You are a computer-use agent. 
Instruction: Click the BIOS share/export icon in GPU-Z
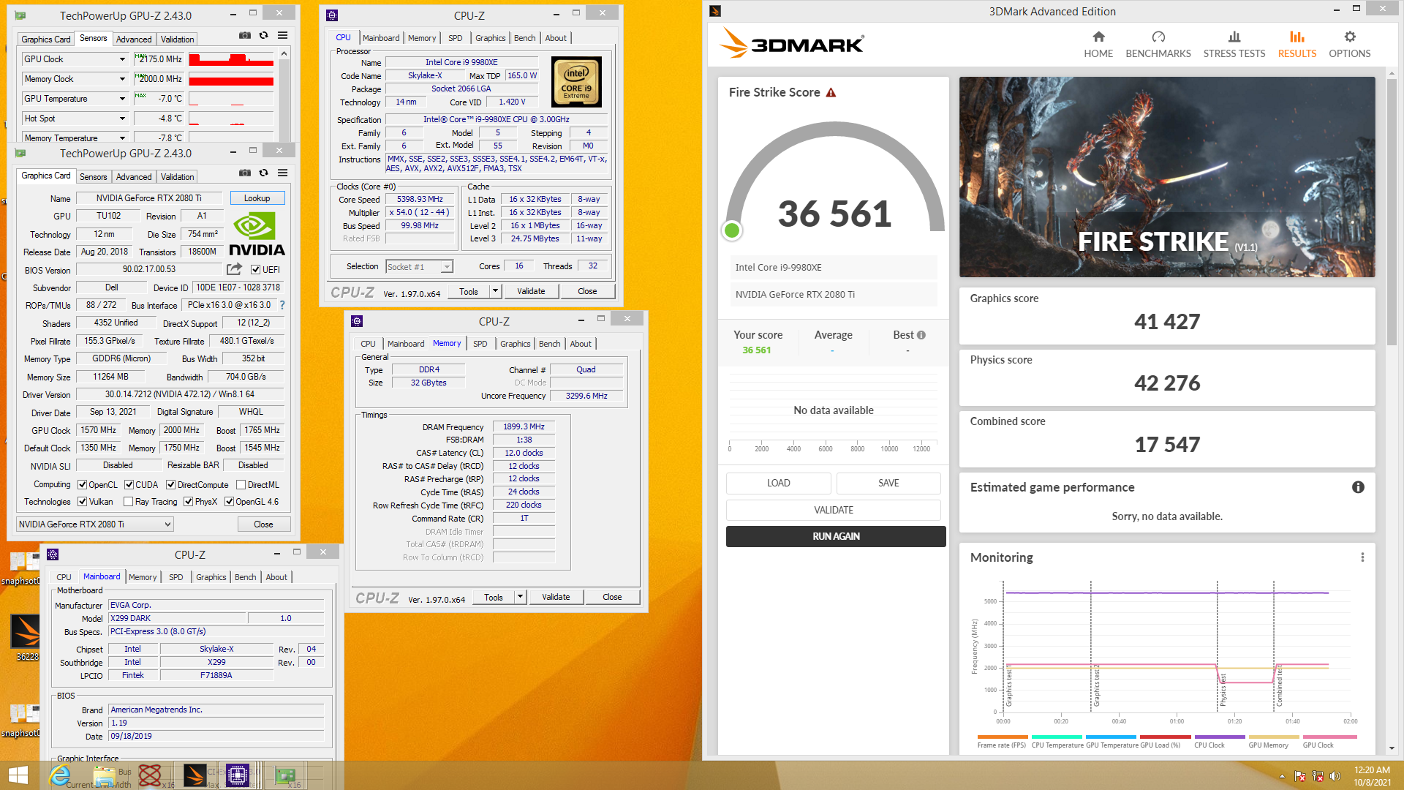[234, 269]
